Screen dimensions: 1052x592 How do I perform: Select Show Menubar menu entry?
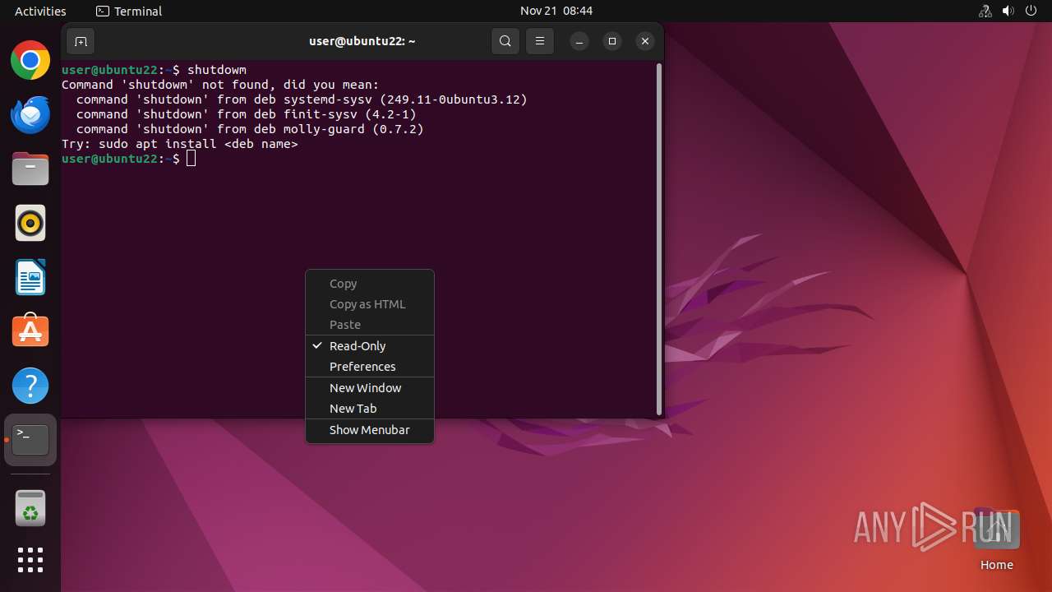click(370, 430)
